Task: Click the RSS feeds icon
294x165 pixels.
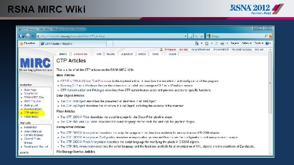Action: tap(207, 44)
